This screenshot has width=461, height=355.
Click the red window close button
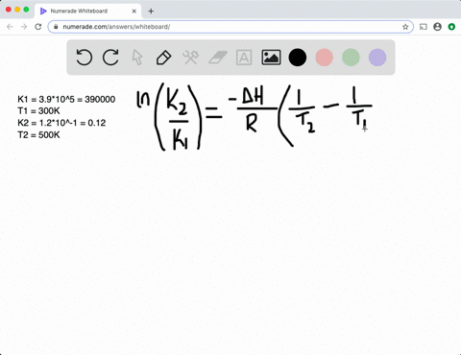point(9,10)
